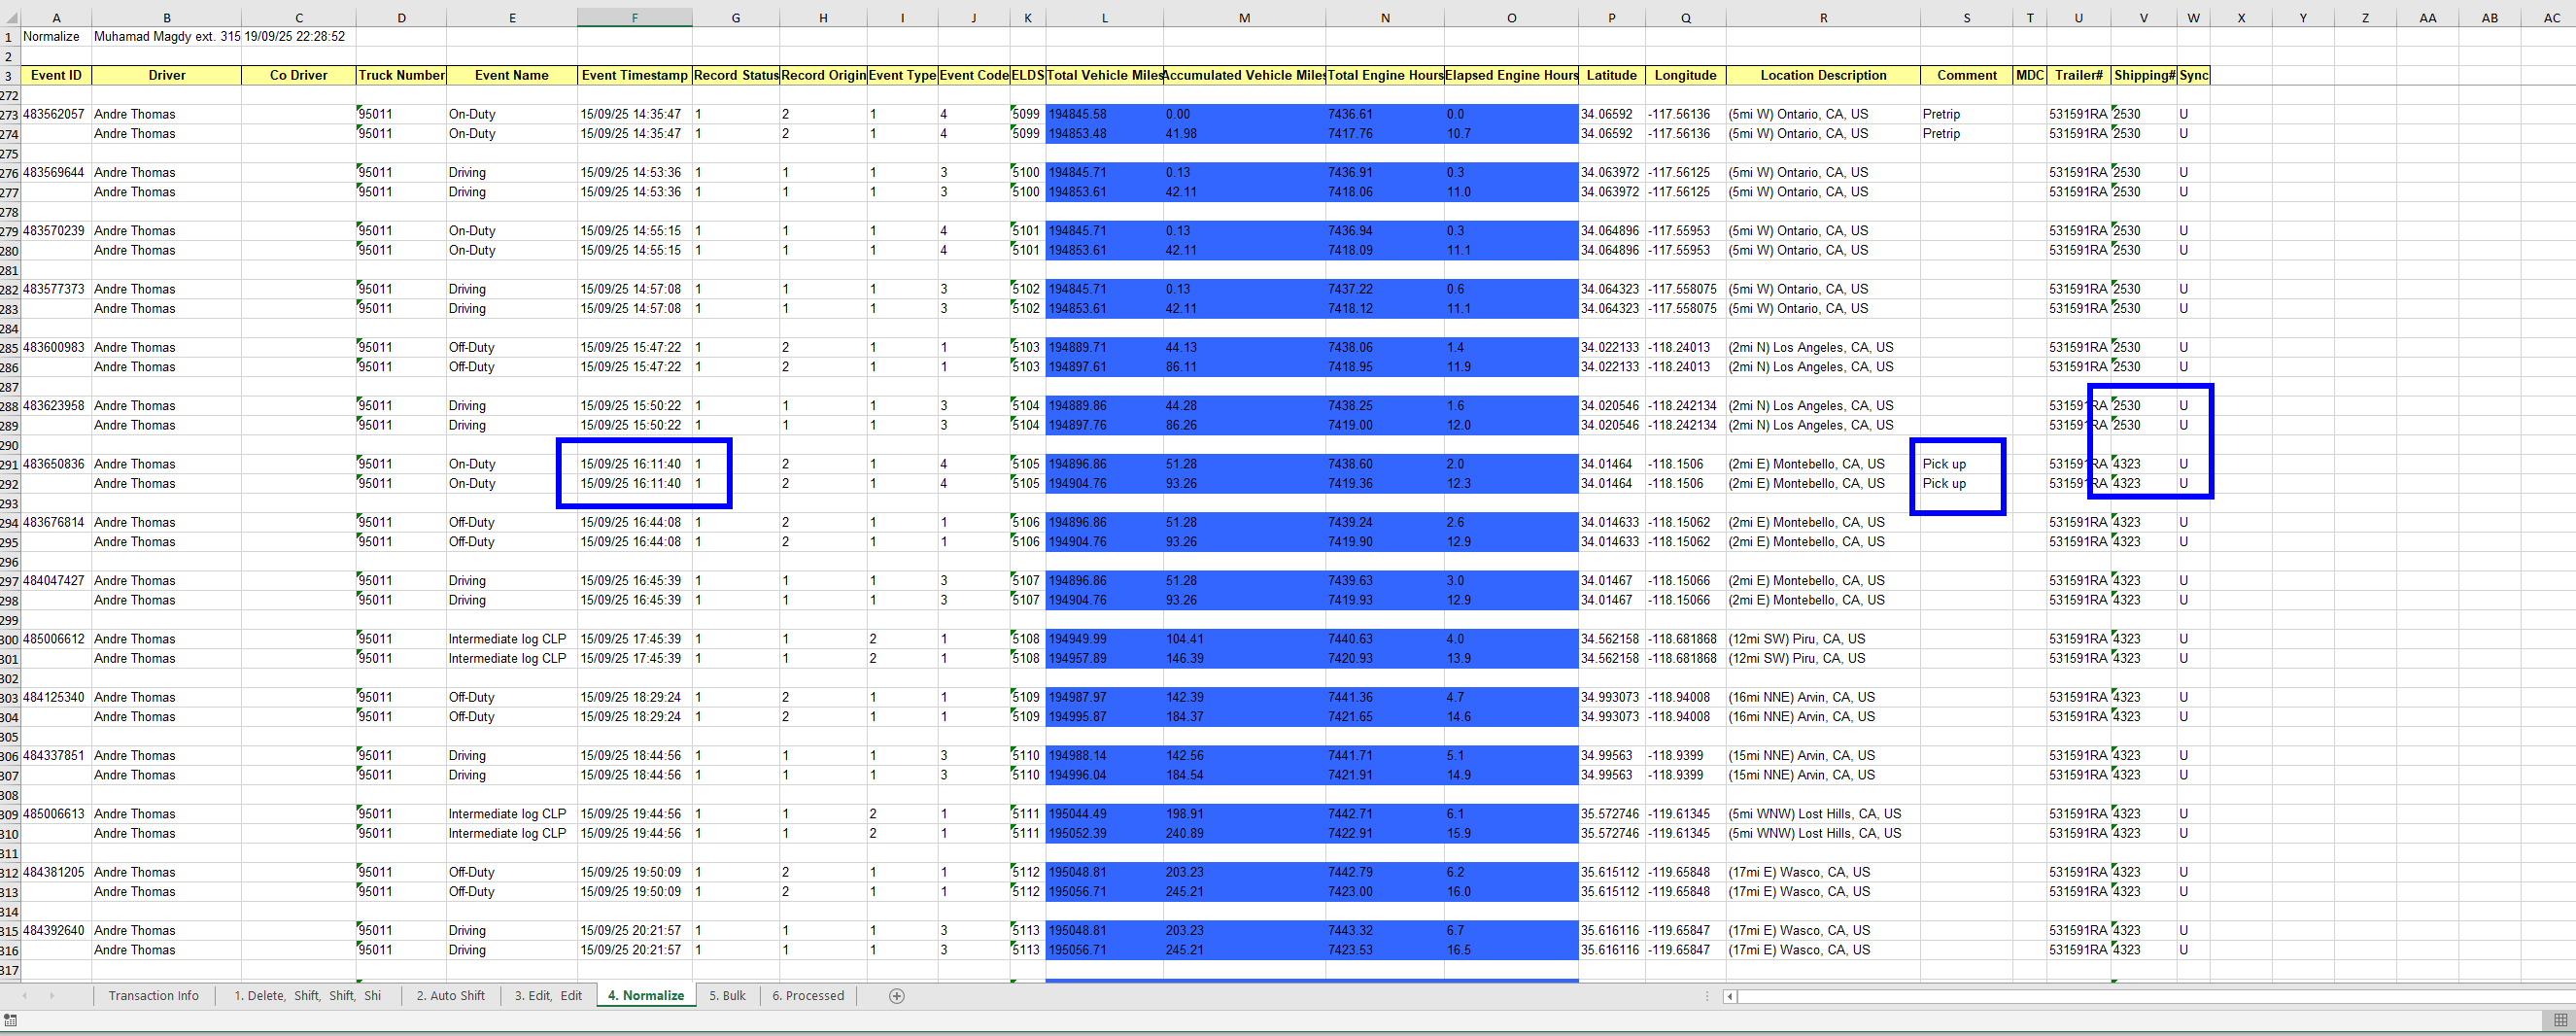
Task: Click timestamp '15/09/25 16:11:40' in row 291
Action: (x=635, y=464)
